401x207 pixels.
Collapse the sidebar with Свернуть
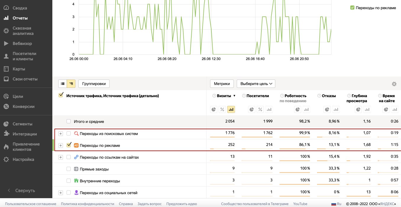click(x=25, y=190)
